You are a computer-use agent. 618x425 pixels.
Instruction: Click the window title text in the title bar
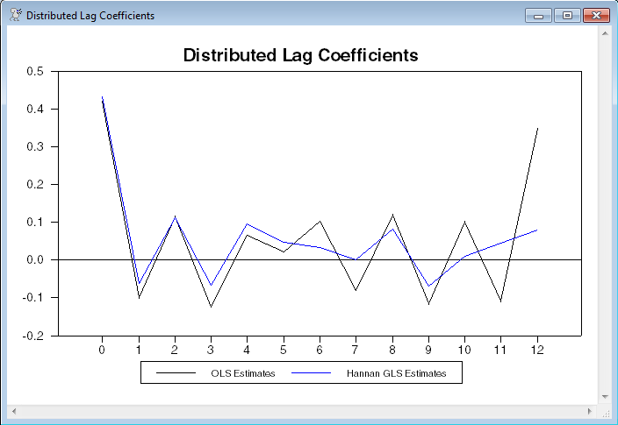click(90, 16)
